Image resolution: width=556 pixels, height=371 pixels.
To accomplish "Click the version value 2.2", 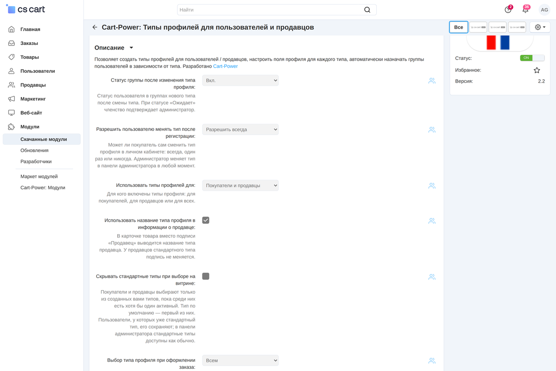I will [x=541, y=81].
